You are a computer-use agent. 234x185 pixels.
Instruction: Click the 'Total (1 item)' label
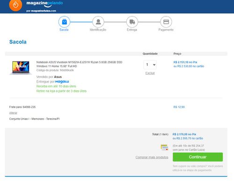[160, 134]
